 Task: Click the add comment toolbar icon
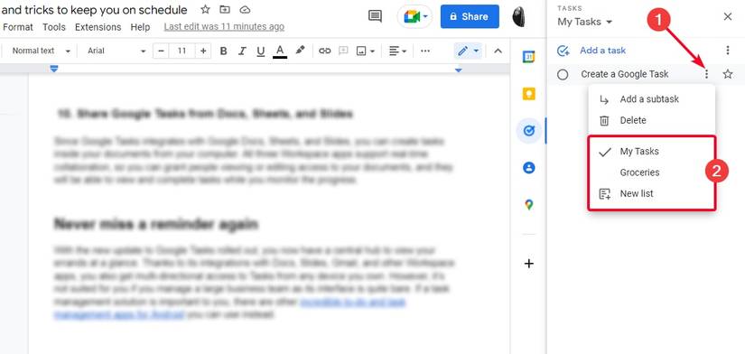(343, 51)
